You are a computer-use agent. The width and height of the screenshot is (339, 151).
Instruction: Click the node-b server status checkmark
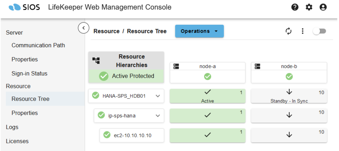[x=289, y=77]
